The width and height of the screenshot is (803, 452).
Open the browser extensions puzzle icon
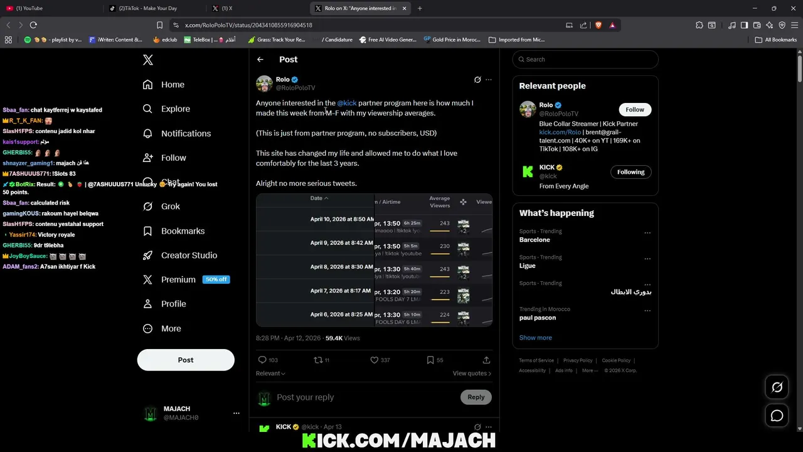(x=699, y=25)
